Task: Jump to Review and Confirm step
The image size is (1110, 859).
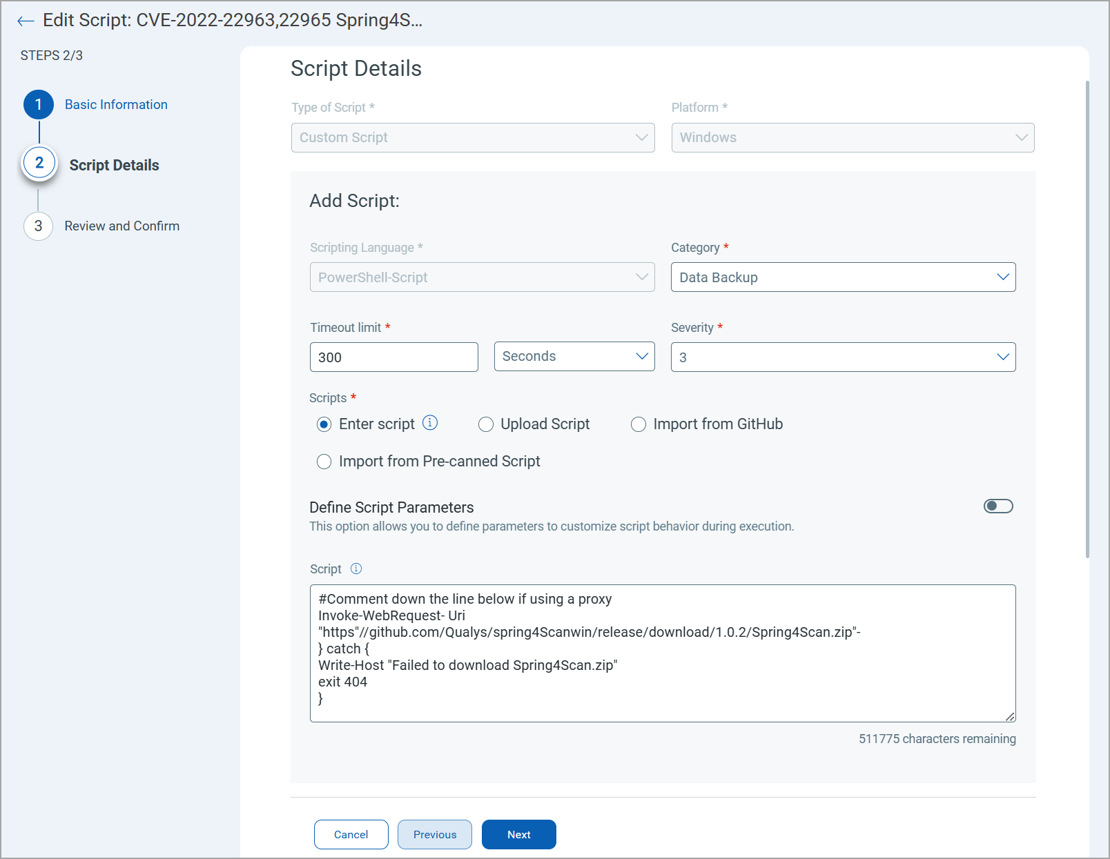Action: [121, 226]
